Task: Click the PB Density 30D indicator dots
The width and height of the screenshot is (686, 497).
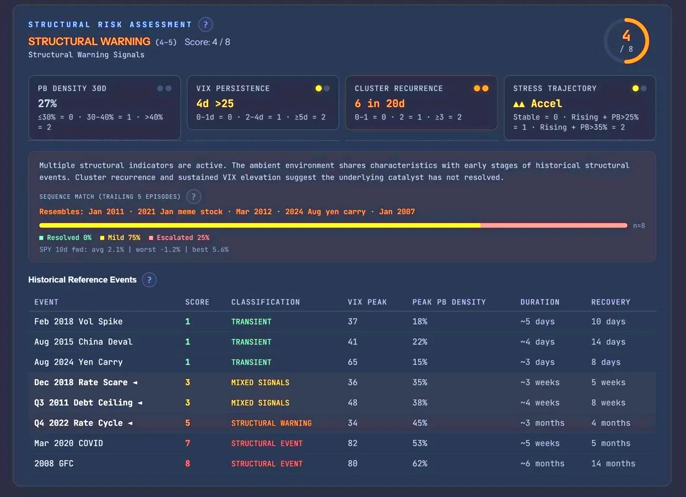Action: click(x=164, y=88)
